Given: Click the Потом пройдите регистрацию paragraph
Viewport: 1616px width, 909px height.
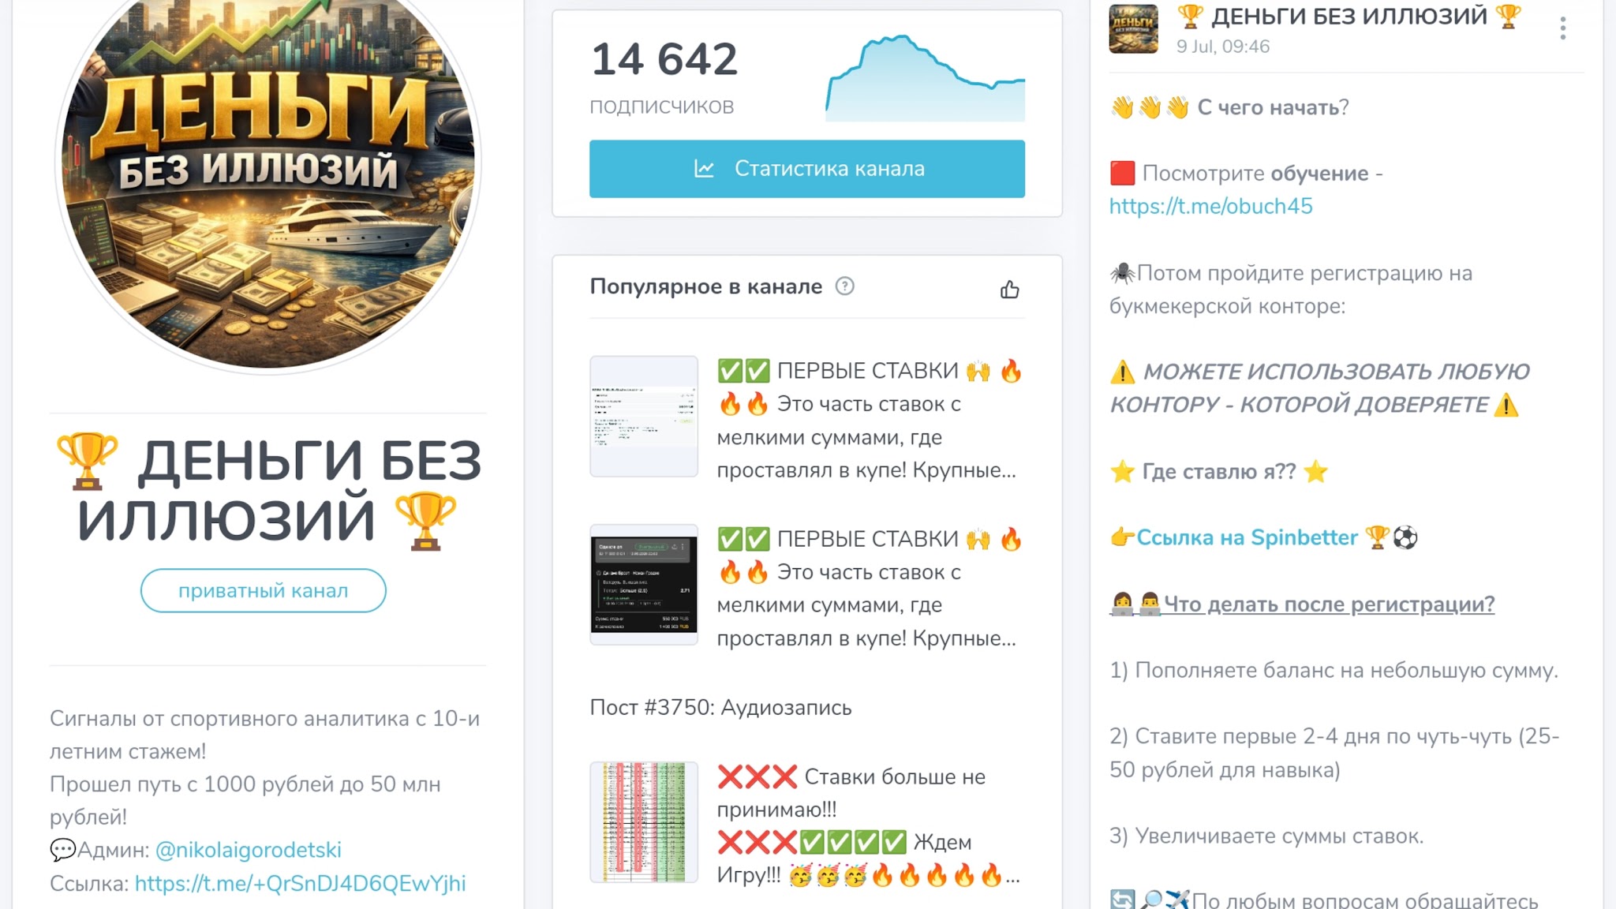Looking at the screenshot, I should tap(1291, 290).
